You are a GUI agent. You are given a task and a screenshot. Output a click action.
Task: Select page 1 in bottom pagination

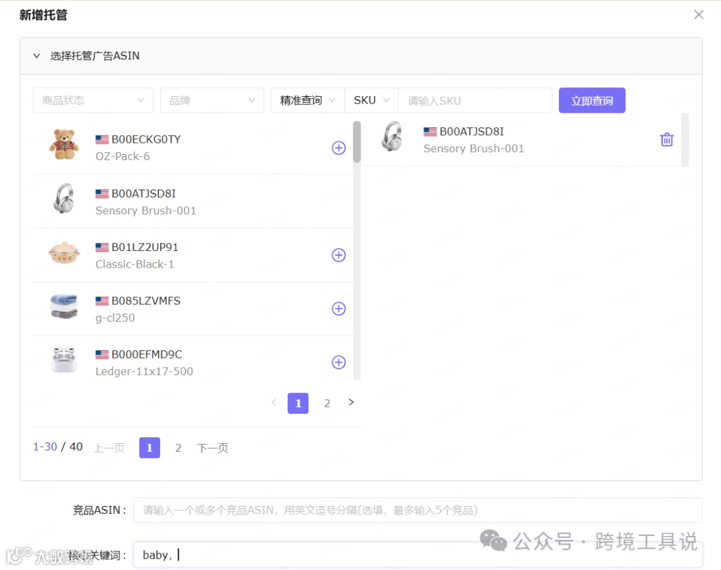coord(150,448)
